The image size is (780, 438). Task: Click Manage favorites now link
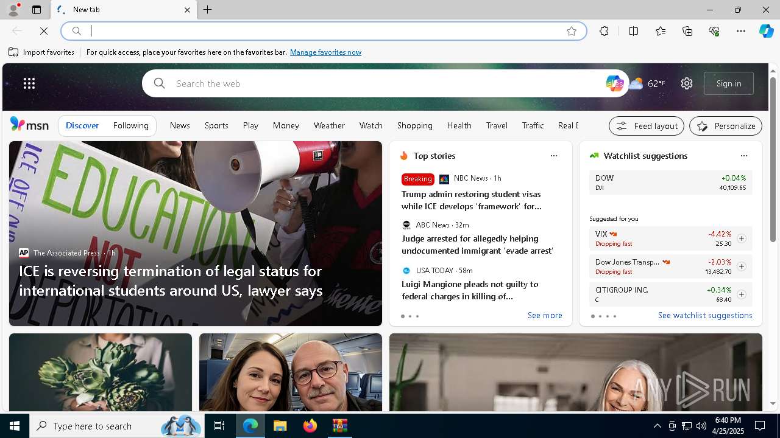[325, 52]
